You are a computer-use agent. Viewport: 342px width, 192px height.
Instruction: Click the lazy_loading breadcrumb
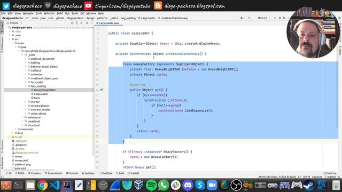pos(128,18)
